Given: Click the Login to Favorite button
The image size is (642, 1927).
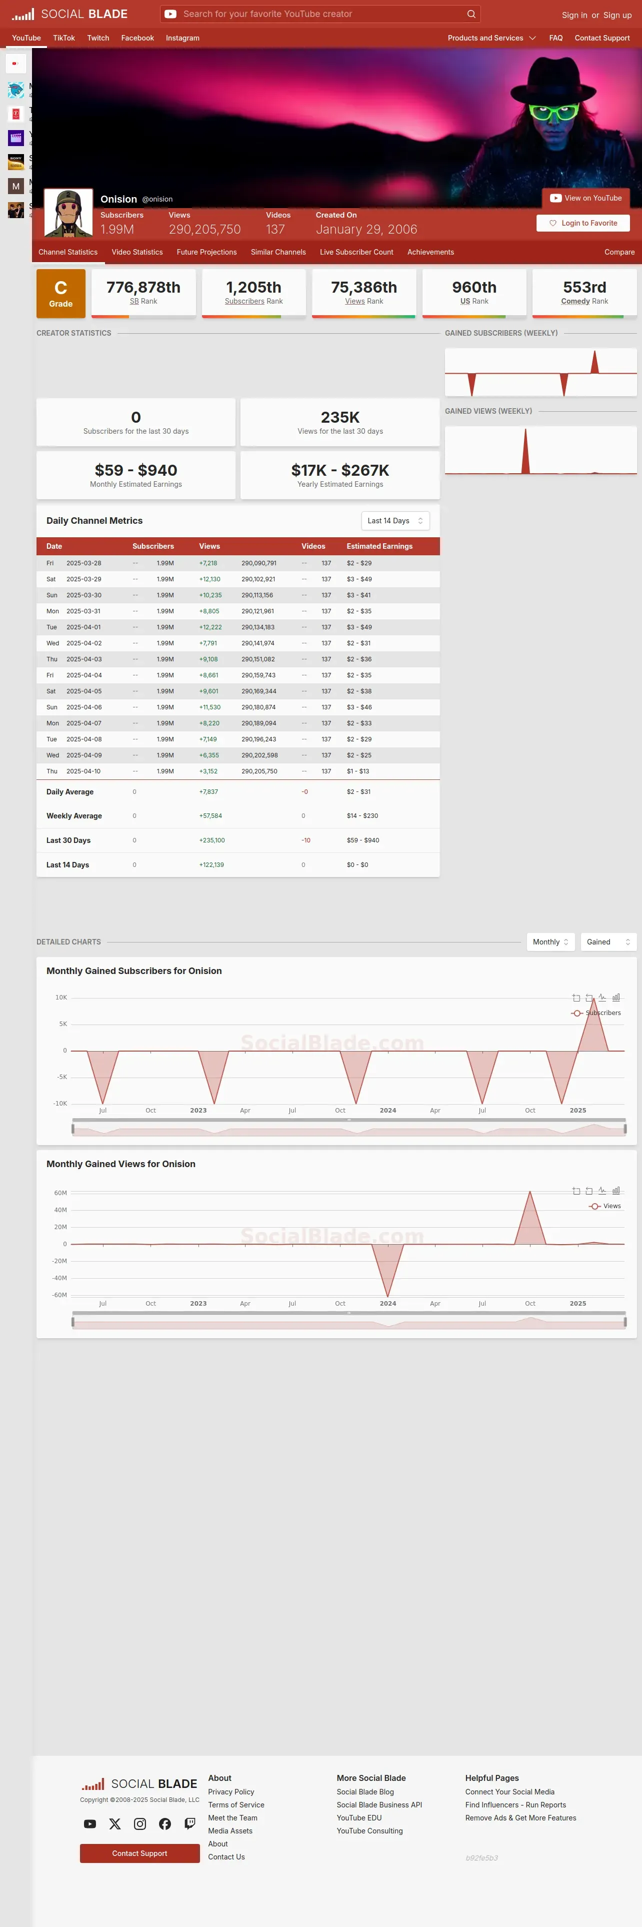Looking at the screenshot, I should pyautogui.click(x=583, y=223).
